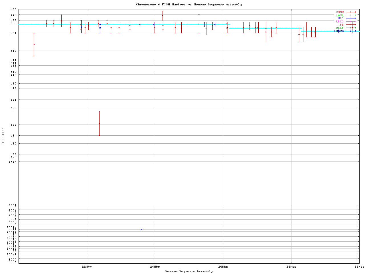Click the 24Mbp x-axis tick label
The width and height of the screenshot is (365, 273).
point(155,267)
